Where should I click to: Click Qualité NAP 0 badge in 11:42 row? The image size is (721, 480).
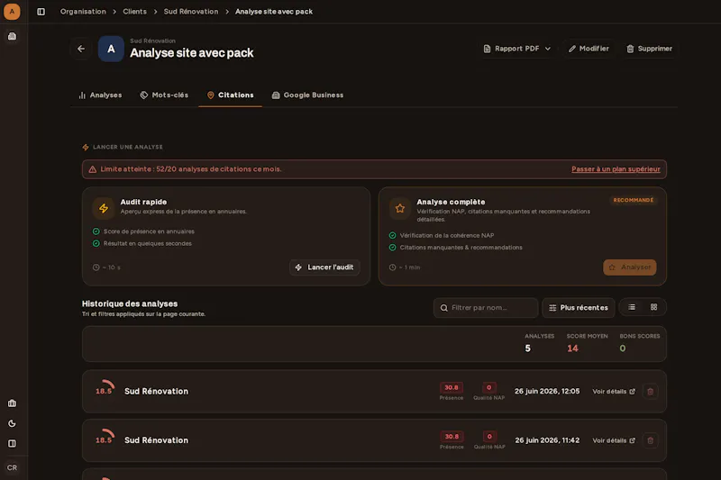tap(489, 437)
